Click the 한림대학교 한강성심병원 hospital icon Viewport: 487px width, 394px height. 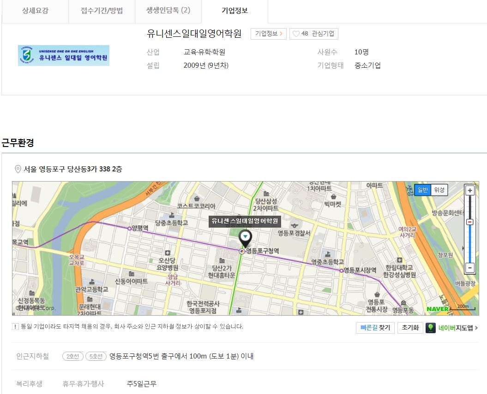(x=400, y=260)
